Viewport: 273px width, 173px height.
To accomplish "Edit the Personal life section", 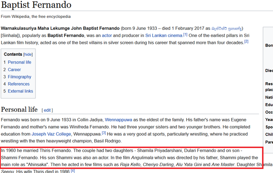I will click(x=47, y=110).
